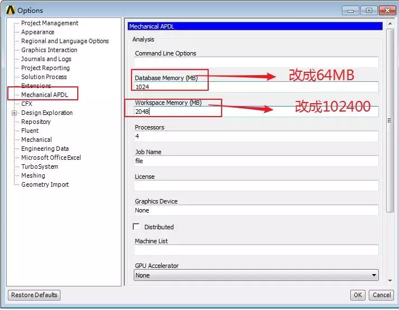
Task: Open the Mechanical options page
Action: coord(36,140)
